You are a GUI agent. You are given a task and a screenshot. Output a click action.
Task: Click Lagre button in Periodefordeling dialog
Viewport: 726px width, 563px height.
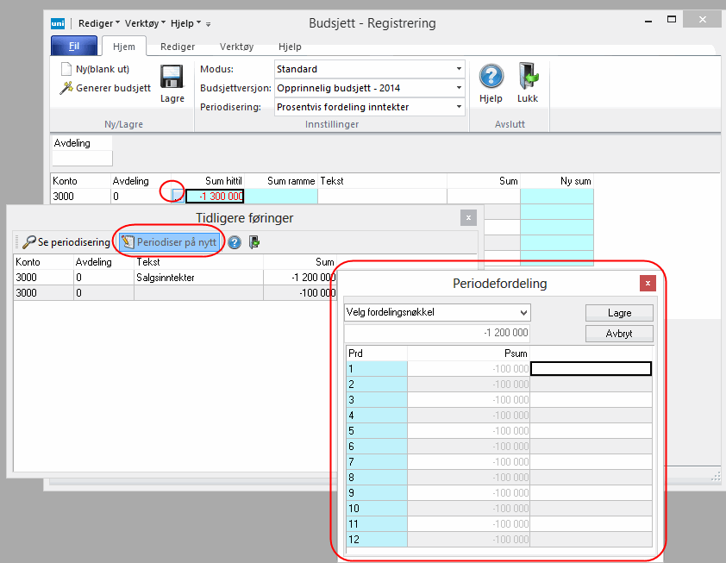[x=619, y=313]
